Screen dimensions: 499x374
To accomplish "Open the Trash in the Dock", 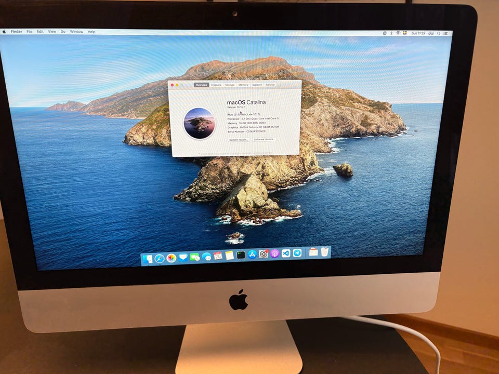I will click(325, 252).
